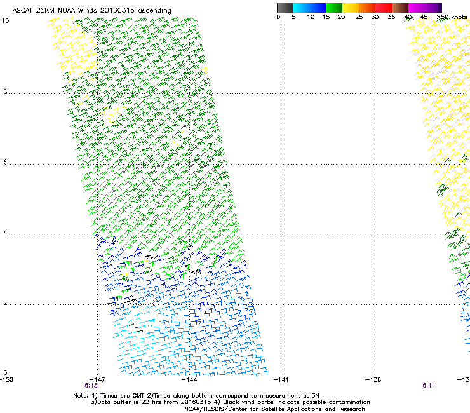Click the note line 'Times are GMT'
Screen dimensions: 470x413
click(x=123, y=396)
